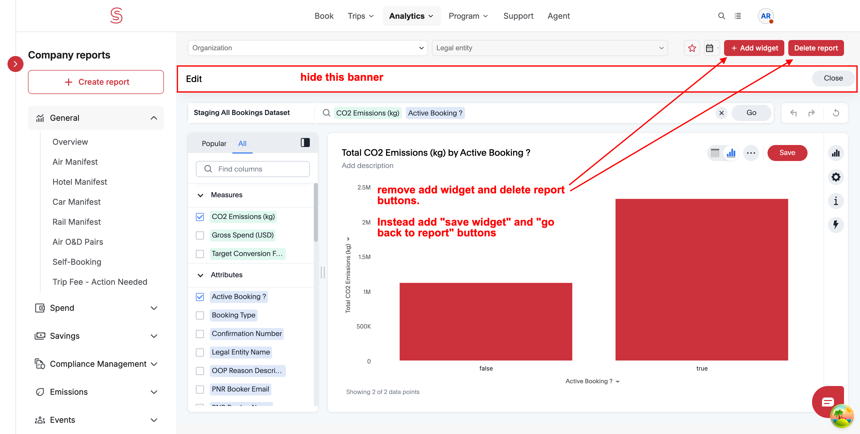The height and width of the screenshot is (434, 860).
Task: Click the red sidebar collapse arrow
Action: coord(15,64)
